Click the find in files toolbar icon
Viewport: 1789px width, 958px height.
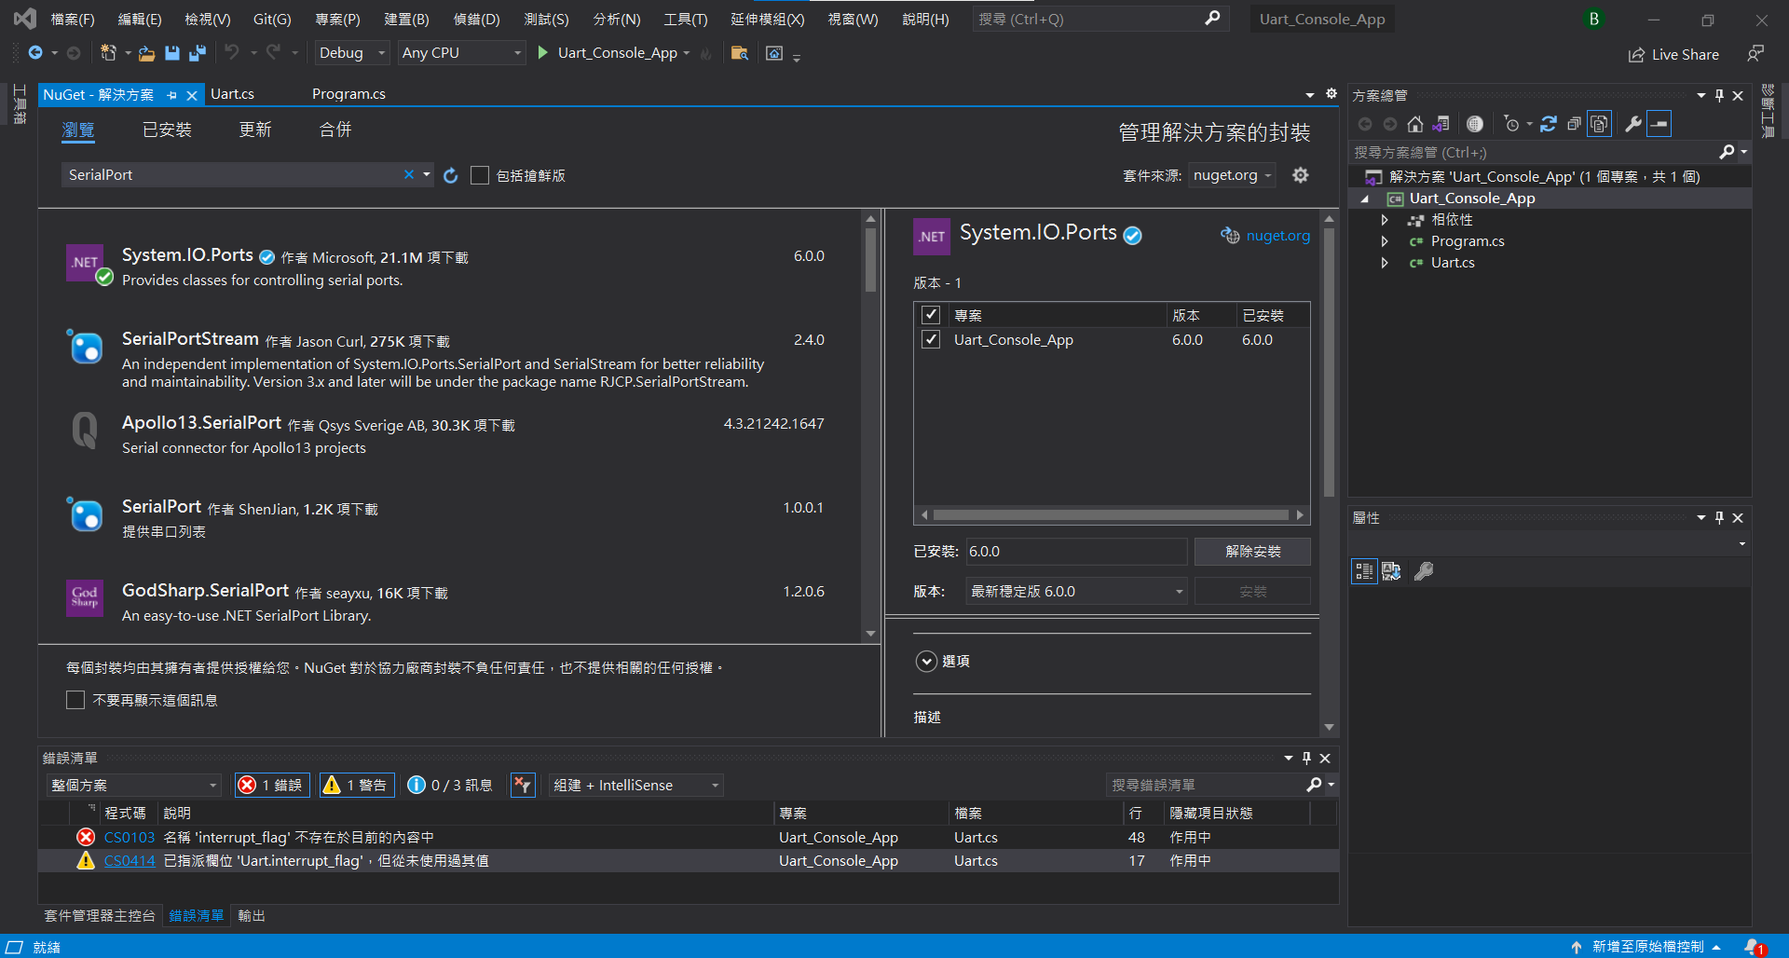tap(739, 53)
